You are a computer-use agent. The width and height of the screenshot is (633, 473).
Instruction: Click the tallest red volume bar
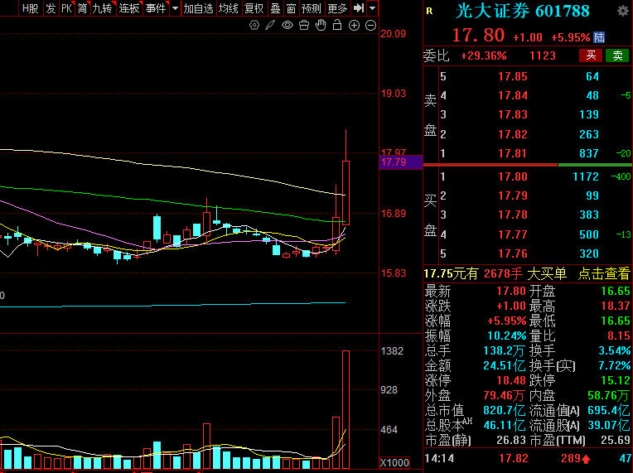coord(346,410)
